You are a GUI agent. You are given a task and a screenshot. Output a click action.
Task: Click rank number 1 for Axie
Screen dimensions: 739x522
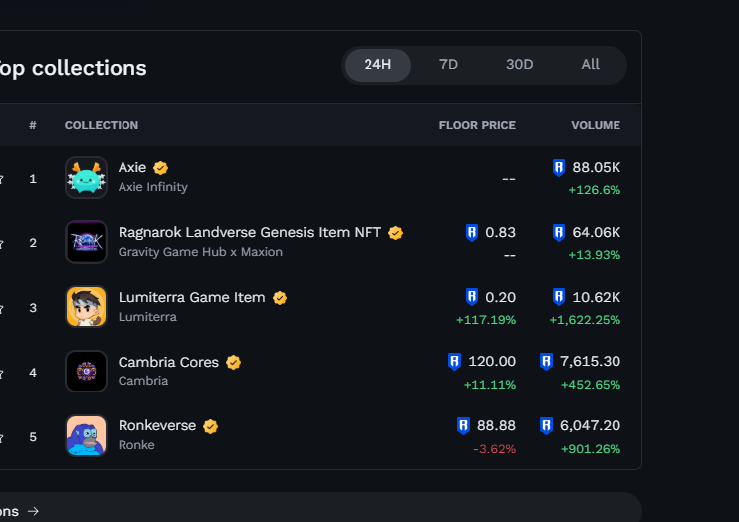33,179
